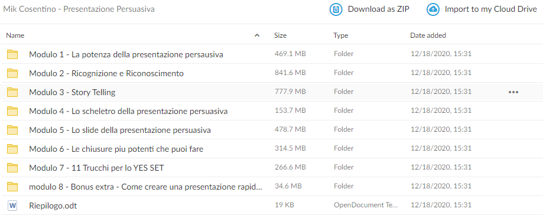Toggle the sort arrow in Name column

click(257, 35)
